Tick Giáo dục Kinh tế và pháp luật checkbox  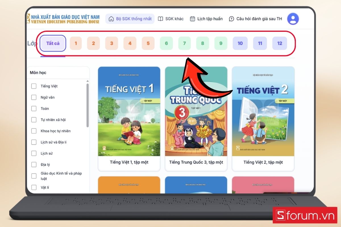pyautogui.click(x=34, y=176)
